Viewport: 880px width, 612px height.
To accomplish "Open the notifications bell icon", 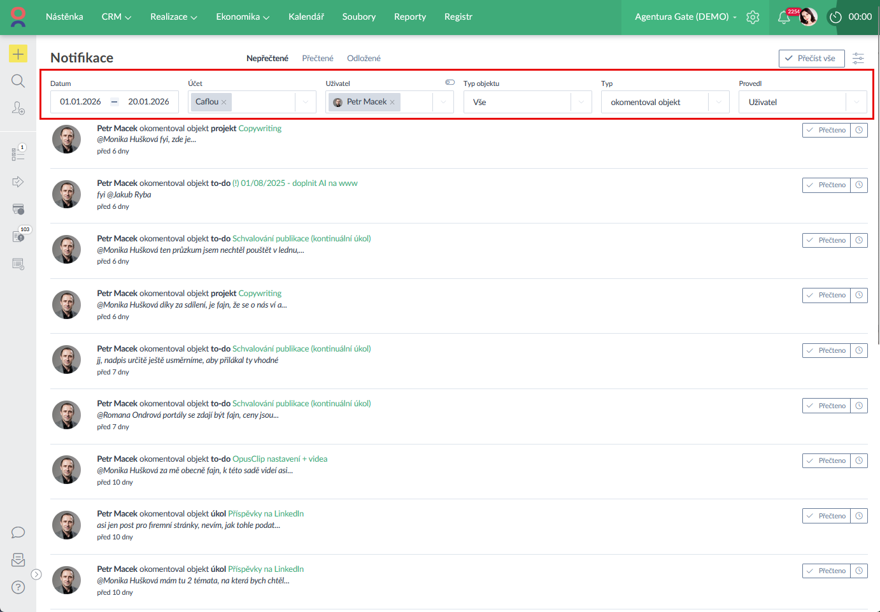I will [x=784, y=17].
